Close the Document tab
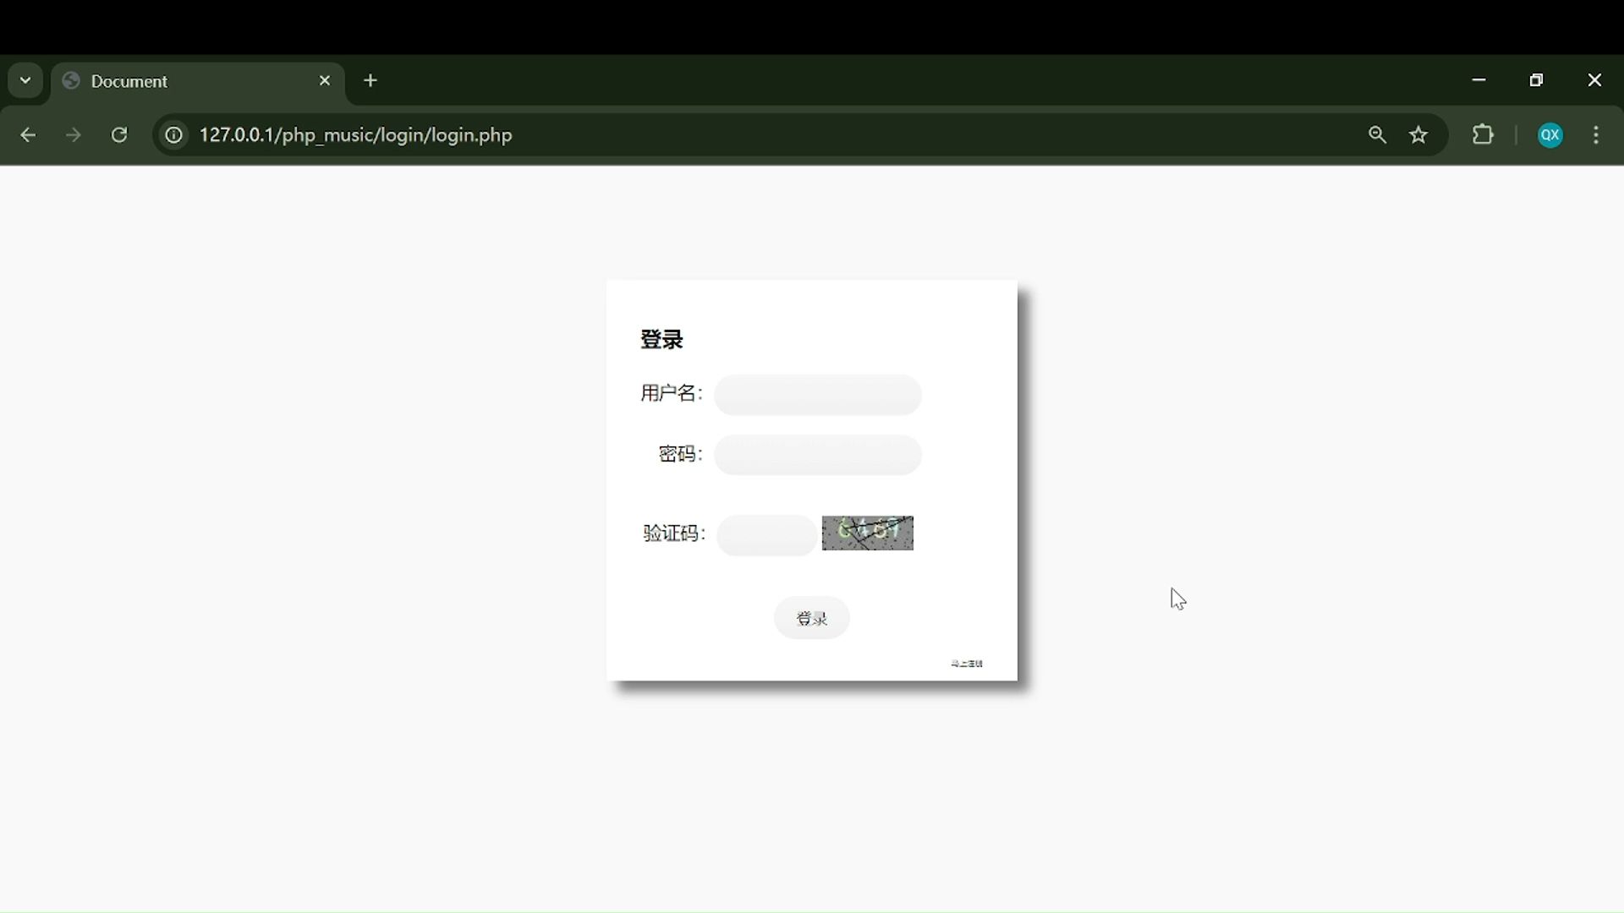Image resolution: width=1624 pixels, height=913 pixels. 325,81
